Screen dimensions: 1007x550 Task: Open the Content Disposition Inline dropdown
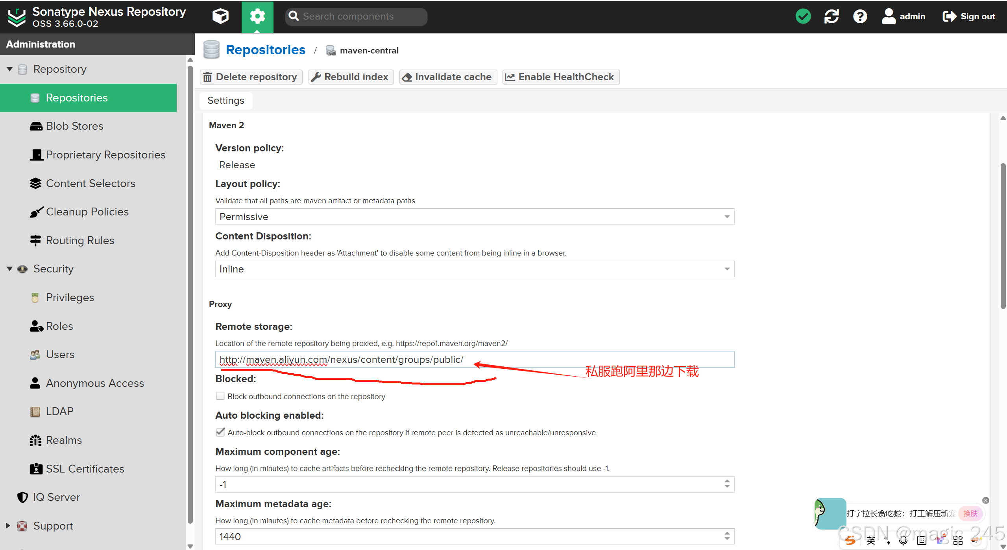click(x=727, y=269)
